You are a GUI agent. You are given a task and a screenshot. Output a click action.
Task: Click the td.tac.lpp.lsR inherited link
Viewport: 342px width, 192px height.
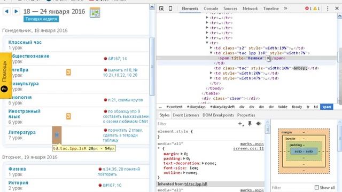(196, 184)
